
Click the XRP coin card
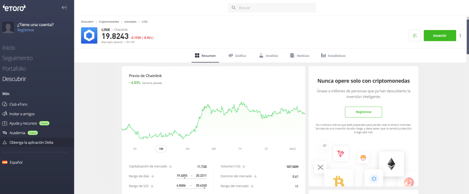tap(320, 168)
